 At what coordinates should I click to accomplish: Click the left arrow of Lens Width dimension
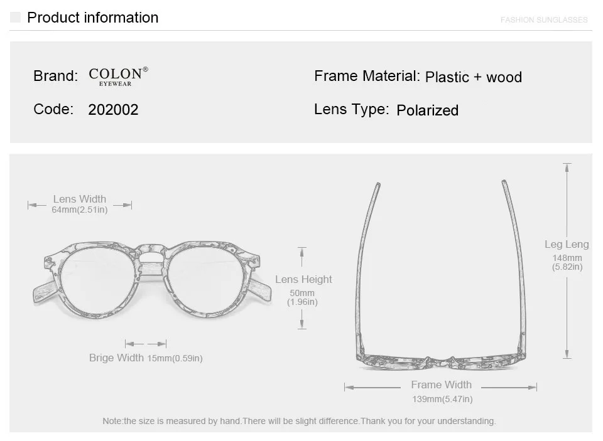36,205
